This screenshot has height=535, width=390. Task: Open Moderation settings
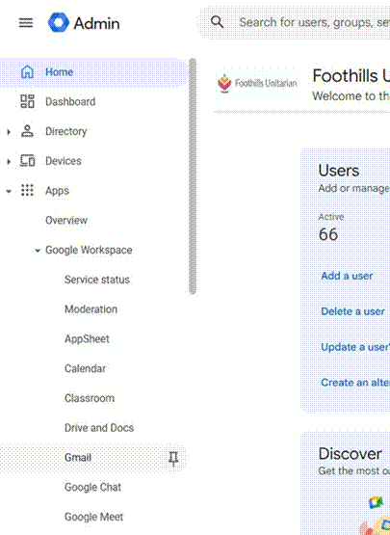[x=91, y=309]
